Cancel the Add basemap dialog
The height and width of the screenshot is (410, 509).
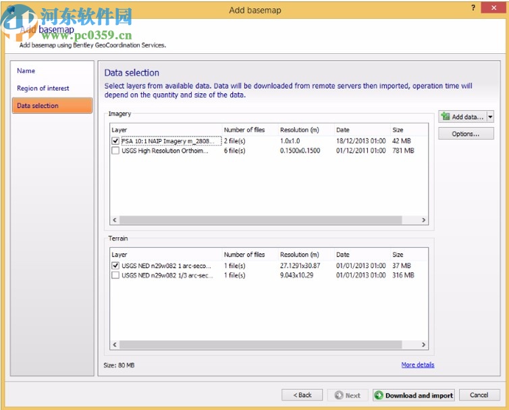click(479, 395)
